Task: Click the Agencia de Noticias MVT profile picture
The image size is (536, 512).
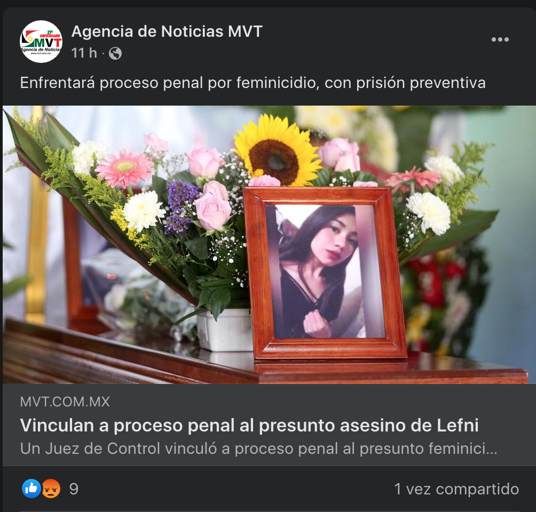Action: 41,42
